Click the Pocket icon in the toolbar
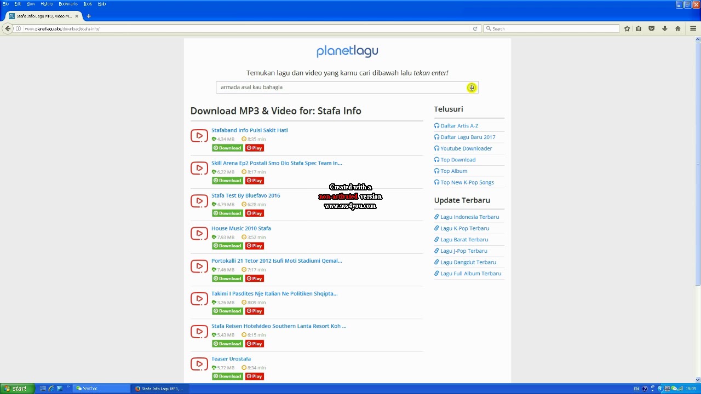The height and width of the screenshot is (394, 701). (652, 28)
